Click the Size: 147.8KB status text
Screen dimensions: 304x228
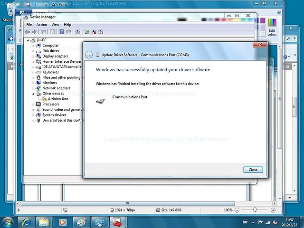coord(171,210)
